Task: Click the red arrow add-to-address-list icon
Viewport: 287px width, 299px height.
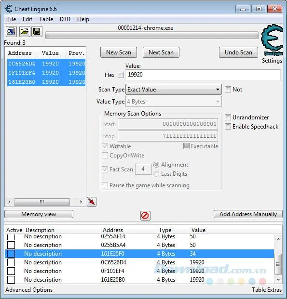Action: 92,202
